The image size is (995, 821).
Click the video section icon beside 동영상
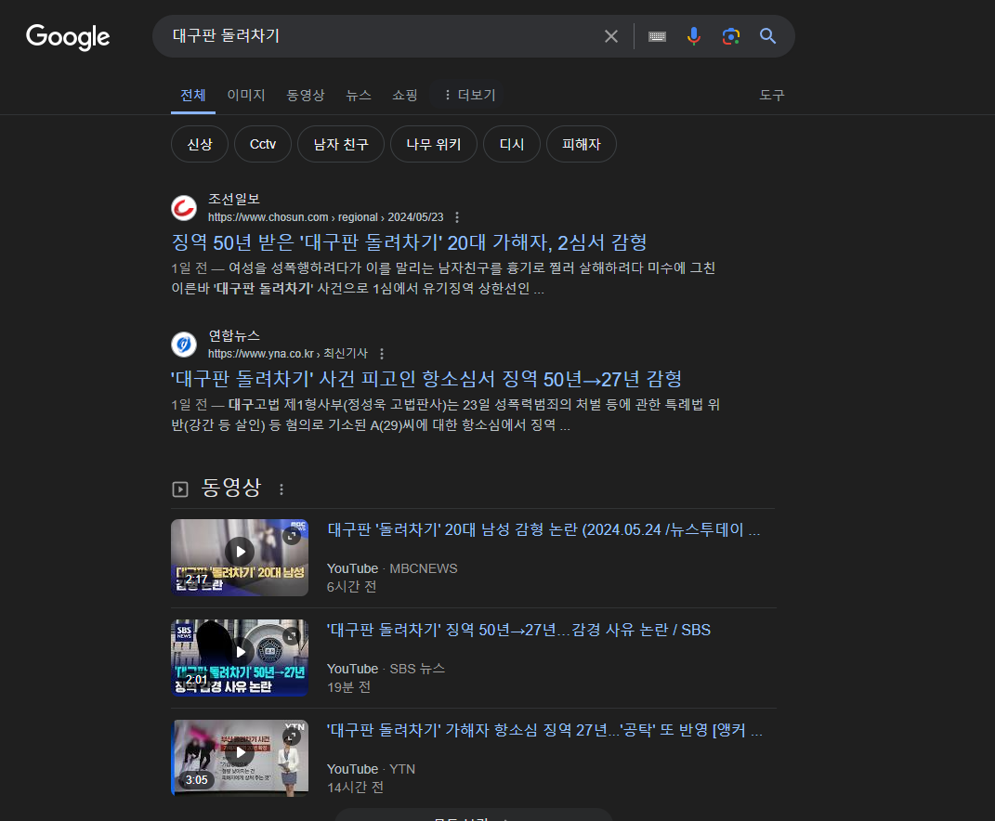(180, 489)
